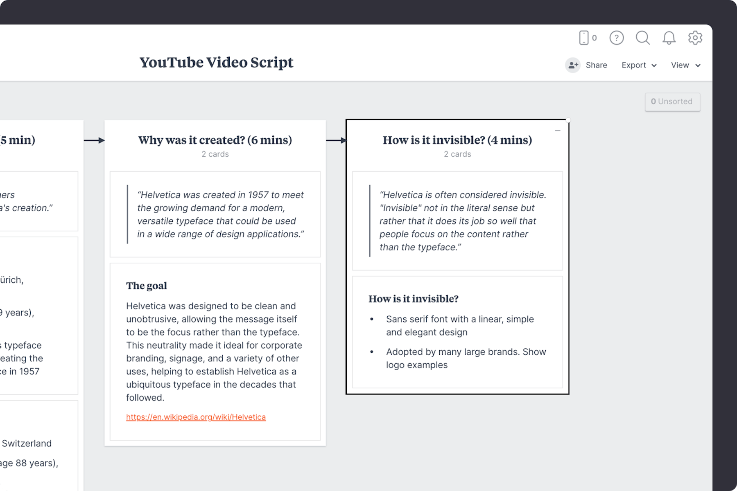Select the How is it invisible? bullet card
737x491 pixels.
point(457,331)
